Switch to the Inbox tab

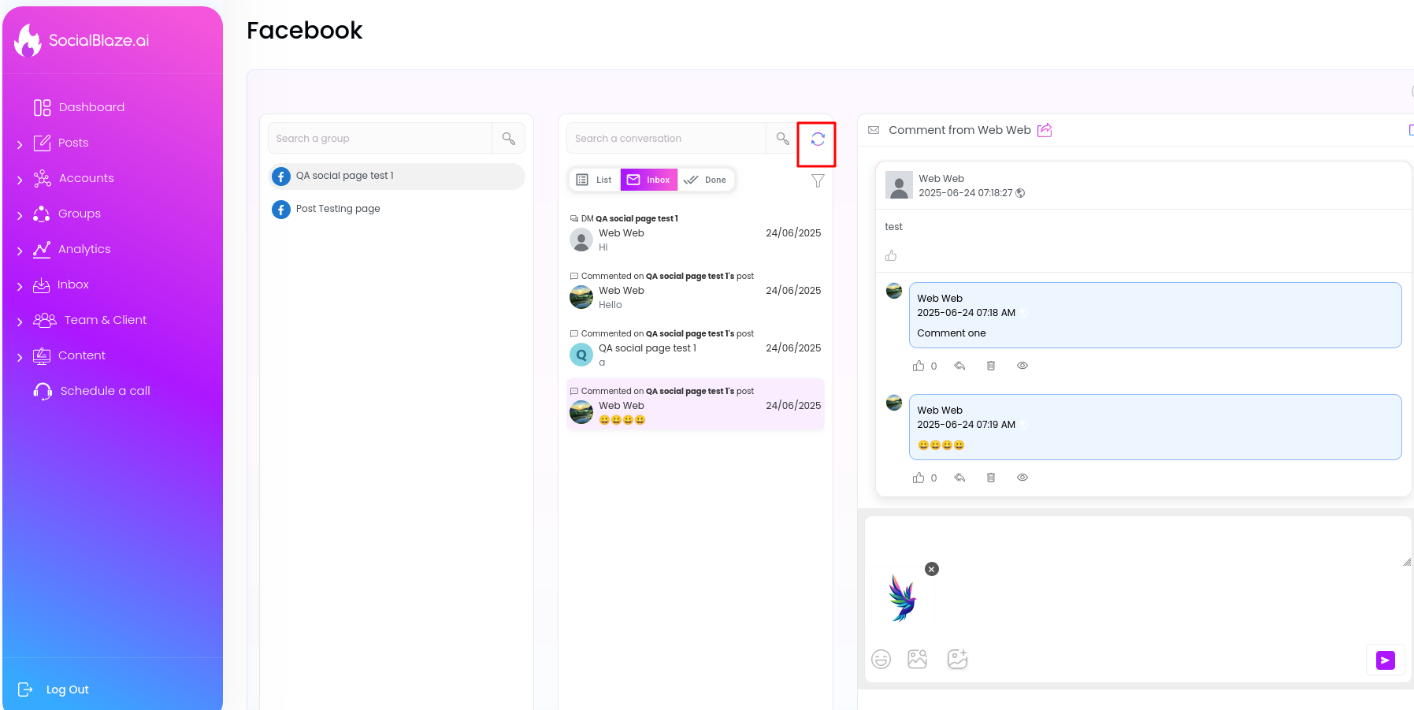click(648, 180)
